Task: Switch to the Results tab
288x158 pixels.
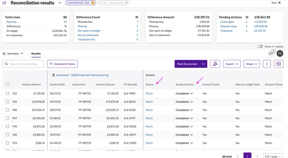Action: pos(36,54)
